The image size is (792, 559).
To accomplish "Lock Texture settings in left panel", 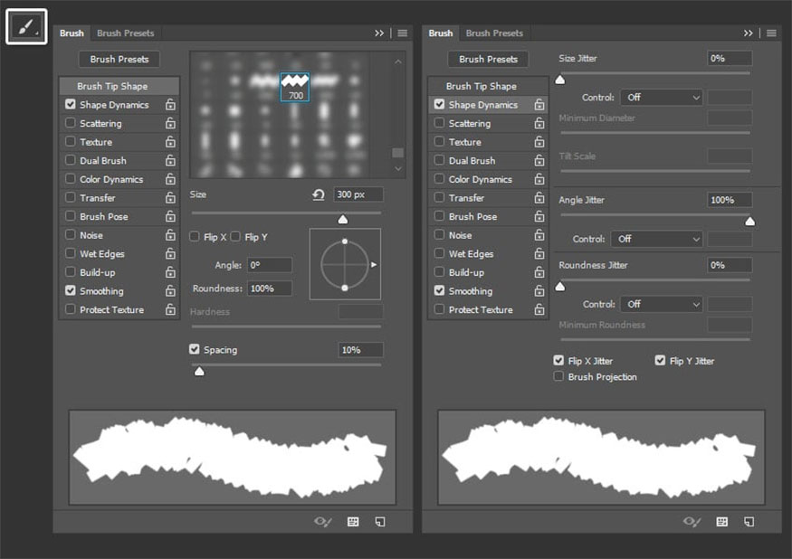I will (171, 142).
